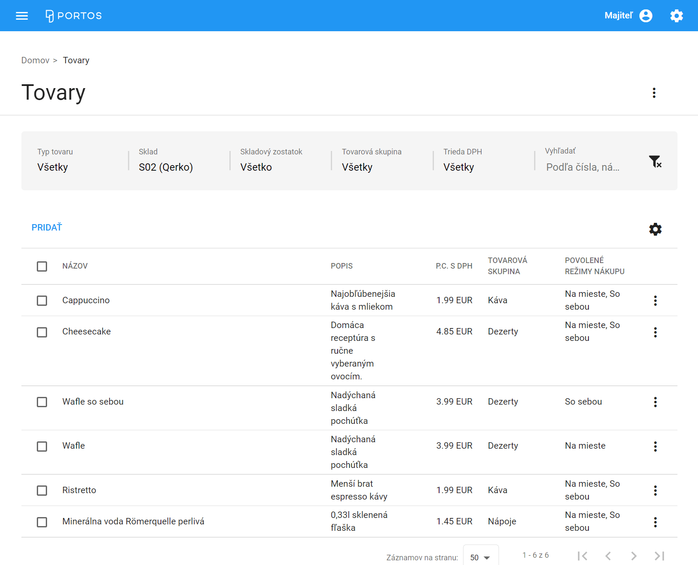Sort table by P.C. s DPH column
The image size is (698, 565).
click(x=454, y=266)
